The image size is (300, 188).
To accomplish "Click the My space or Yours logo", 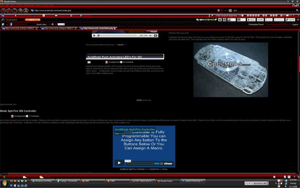I will (x=207, y=20).
